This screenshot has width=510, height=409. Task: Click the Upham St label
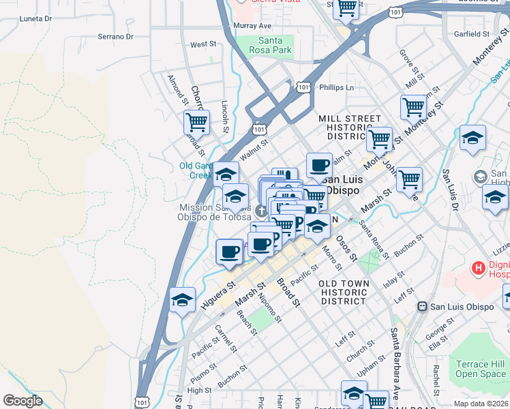pyautogui.click(x=371, y=366)
